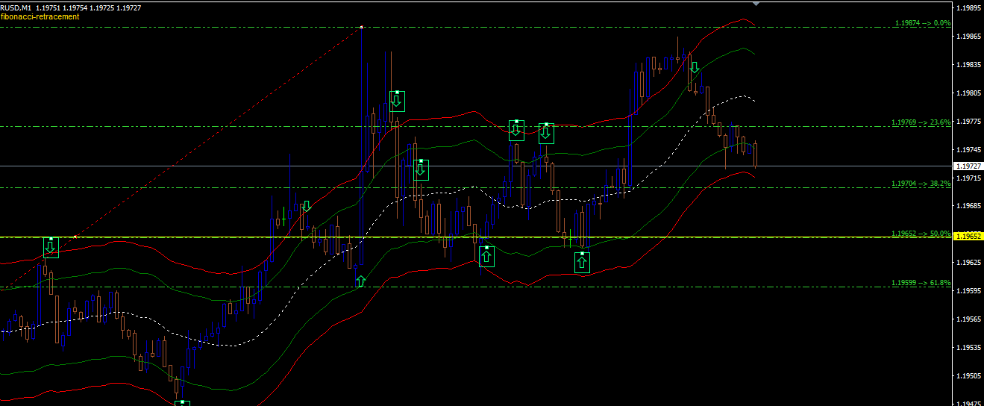Select the rightmost boxed buy arrow under the lower red band
This screenshot has width=984, height=406.
click(582, 262)
